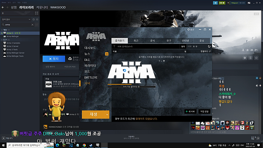Open the green inbox notification icon
This screenshot has height=148, width=263.
coord(222,3)
